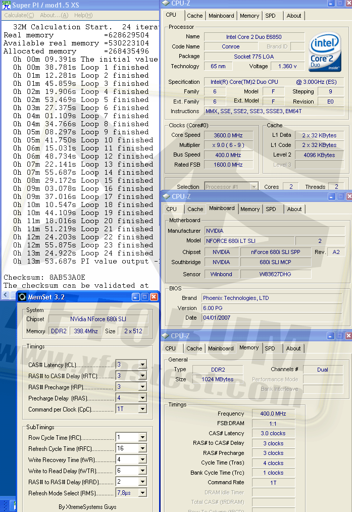Switch to SPD tab in top CPU-Z window
The height and width of the screenshot is (512, 352).
(270, 16)
